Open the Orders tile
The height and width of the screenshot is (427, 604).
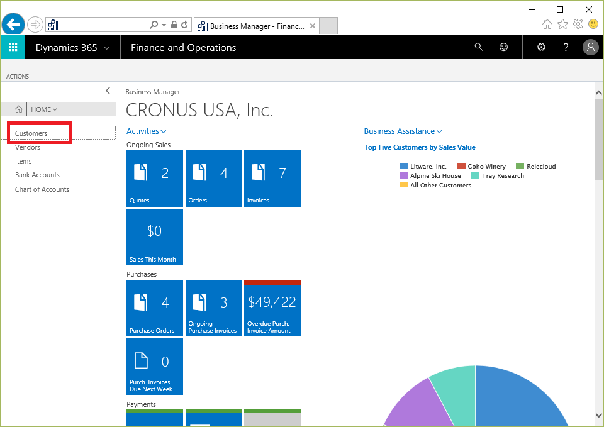click(x=214, y=178)
